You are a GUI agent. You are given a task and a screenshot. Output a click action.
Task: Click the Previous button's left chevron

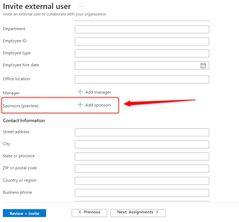pos(80,212)
